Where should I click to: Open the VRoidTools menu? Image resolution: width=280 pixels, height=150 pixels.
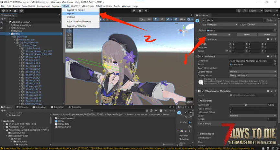pyautogui.click(x=88, y=6)
